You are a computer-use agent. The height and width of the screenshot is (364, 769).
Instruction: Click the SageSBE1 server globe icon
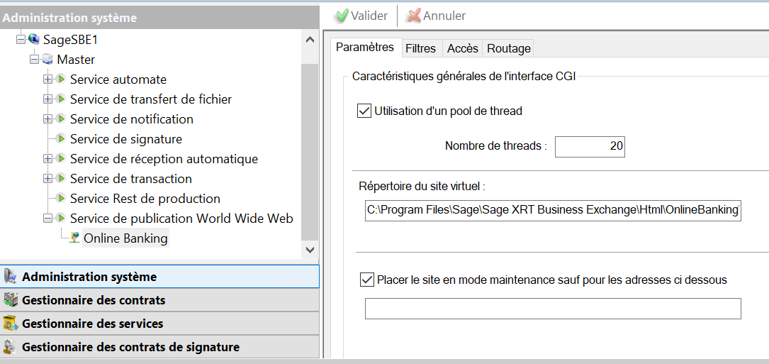[x=33, y=40]
